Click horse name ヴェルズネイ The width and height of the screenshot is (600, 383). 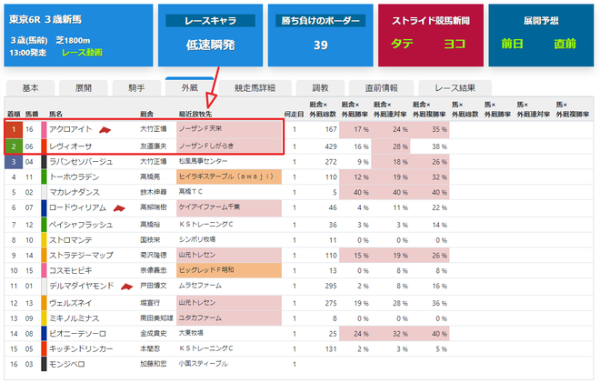click(71, 303)
